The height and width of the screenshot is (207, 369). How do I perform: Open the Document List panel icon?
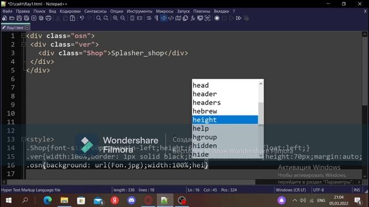186,18
